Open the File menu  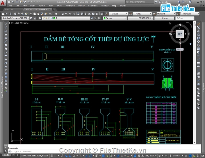coord(10,6)
